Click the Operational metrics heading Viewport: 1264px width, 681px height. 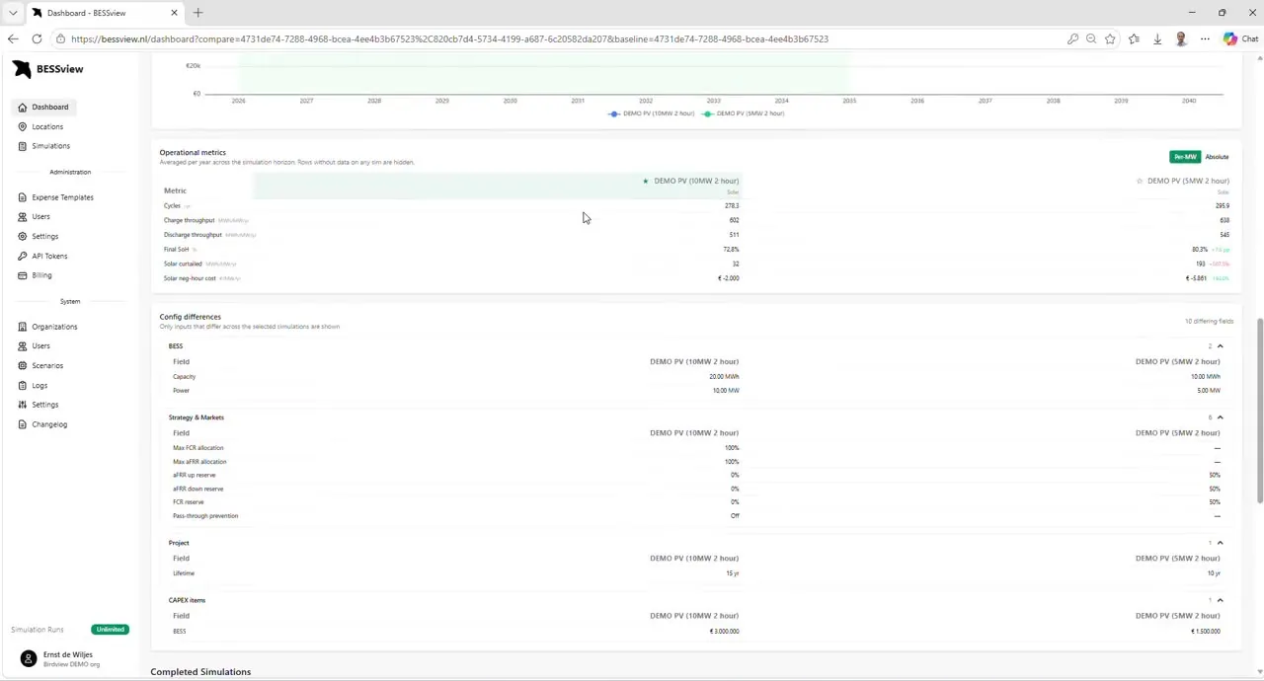pos(193,153)
